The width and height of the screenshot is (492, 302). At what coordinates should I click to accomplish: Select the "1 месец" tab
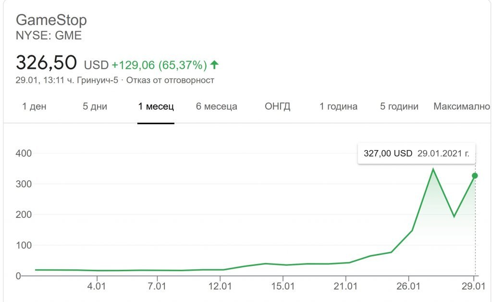(156, 106)
